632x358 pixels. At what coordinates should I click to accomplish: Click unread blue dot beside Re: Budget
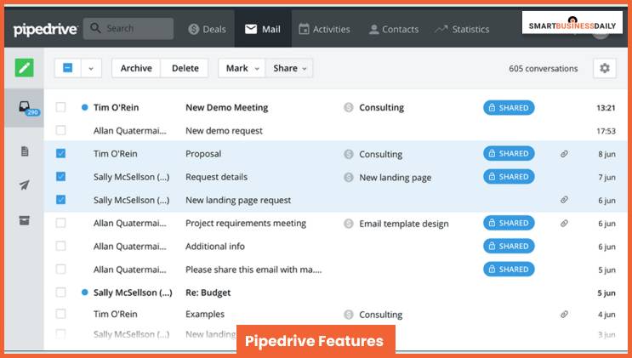(85, 293)
